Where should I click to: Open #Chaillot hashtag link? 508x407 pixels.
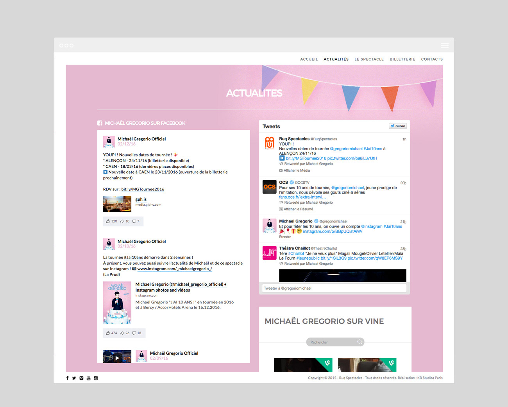pyautogui.click(x=296, y=253)
